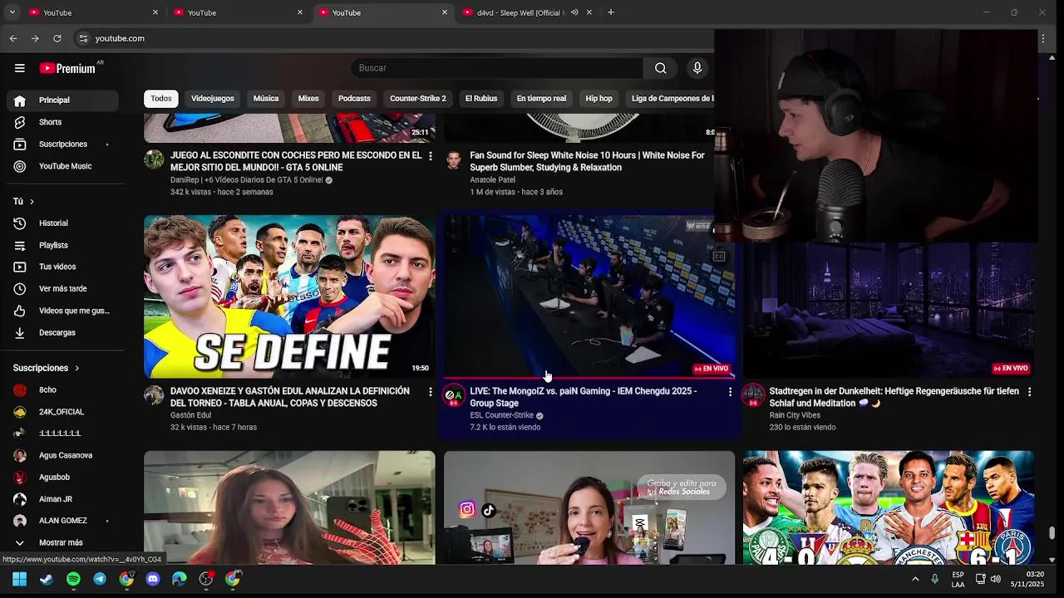Open options for GTA 5 escondite video
The image size is (1064, 598).
point(430,156)
